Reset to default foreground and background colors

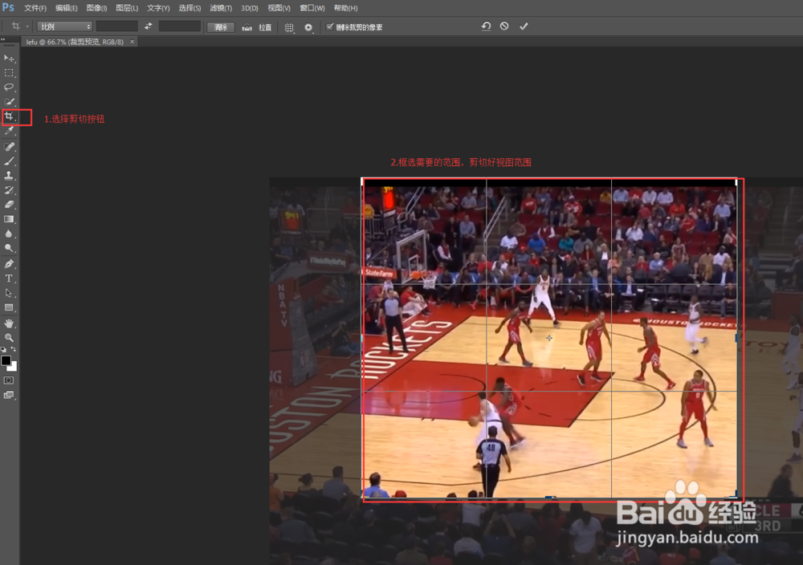(4, 350)
